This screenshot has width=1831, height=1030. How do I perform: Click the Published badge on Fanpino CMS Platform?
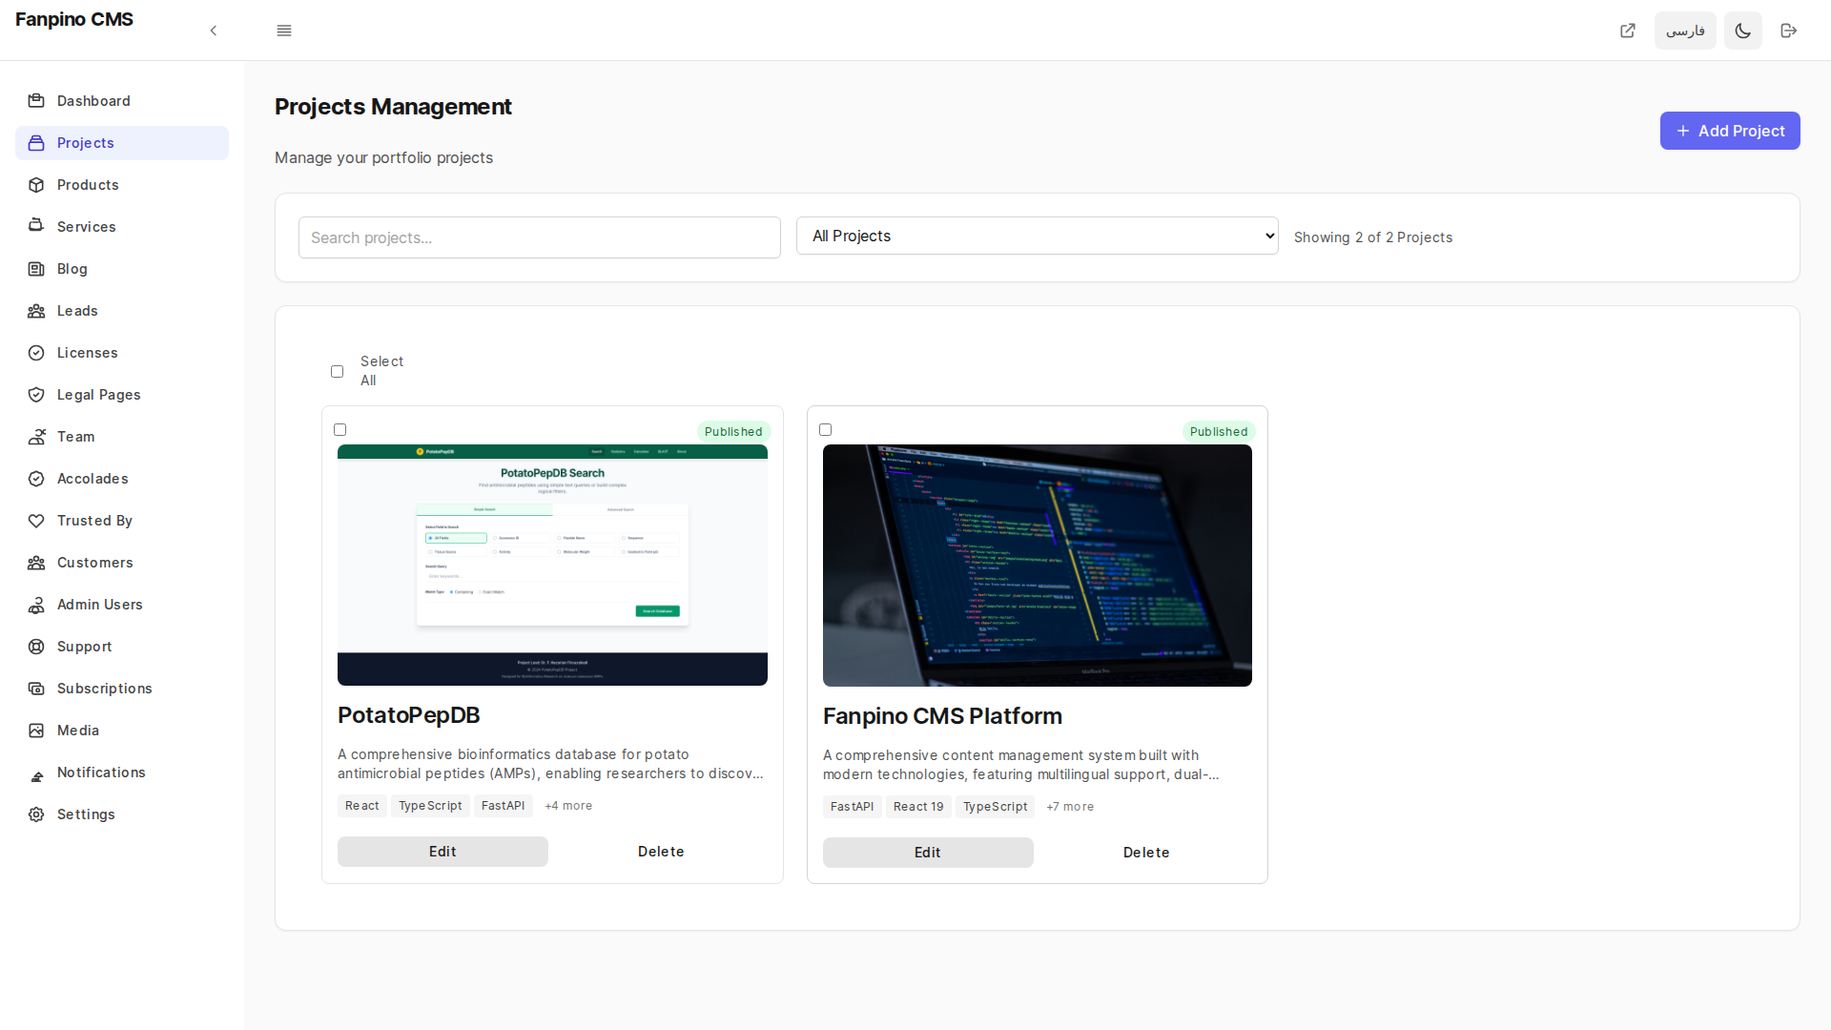[1219, 431]
